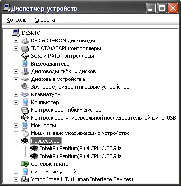Expand DVD и CD-ROM дисководы node
The height and width of the screenshot is (186, 181).
tap(16, 41)
